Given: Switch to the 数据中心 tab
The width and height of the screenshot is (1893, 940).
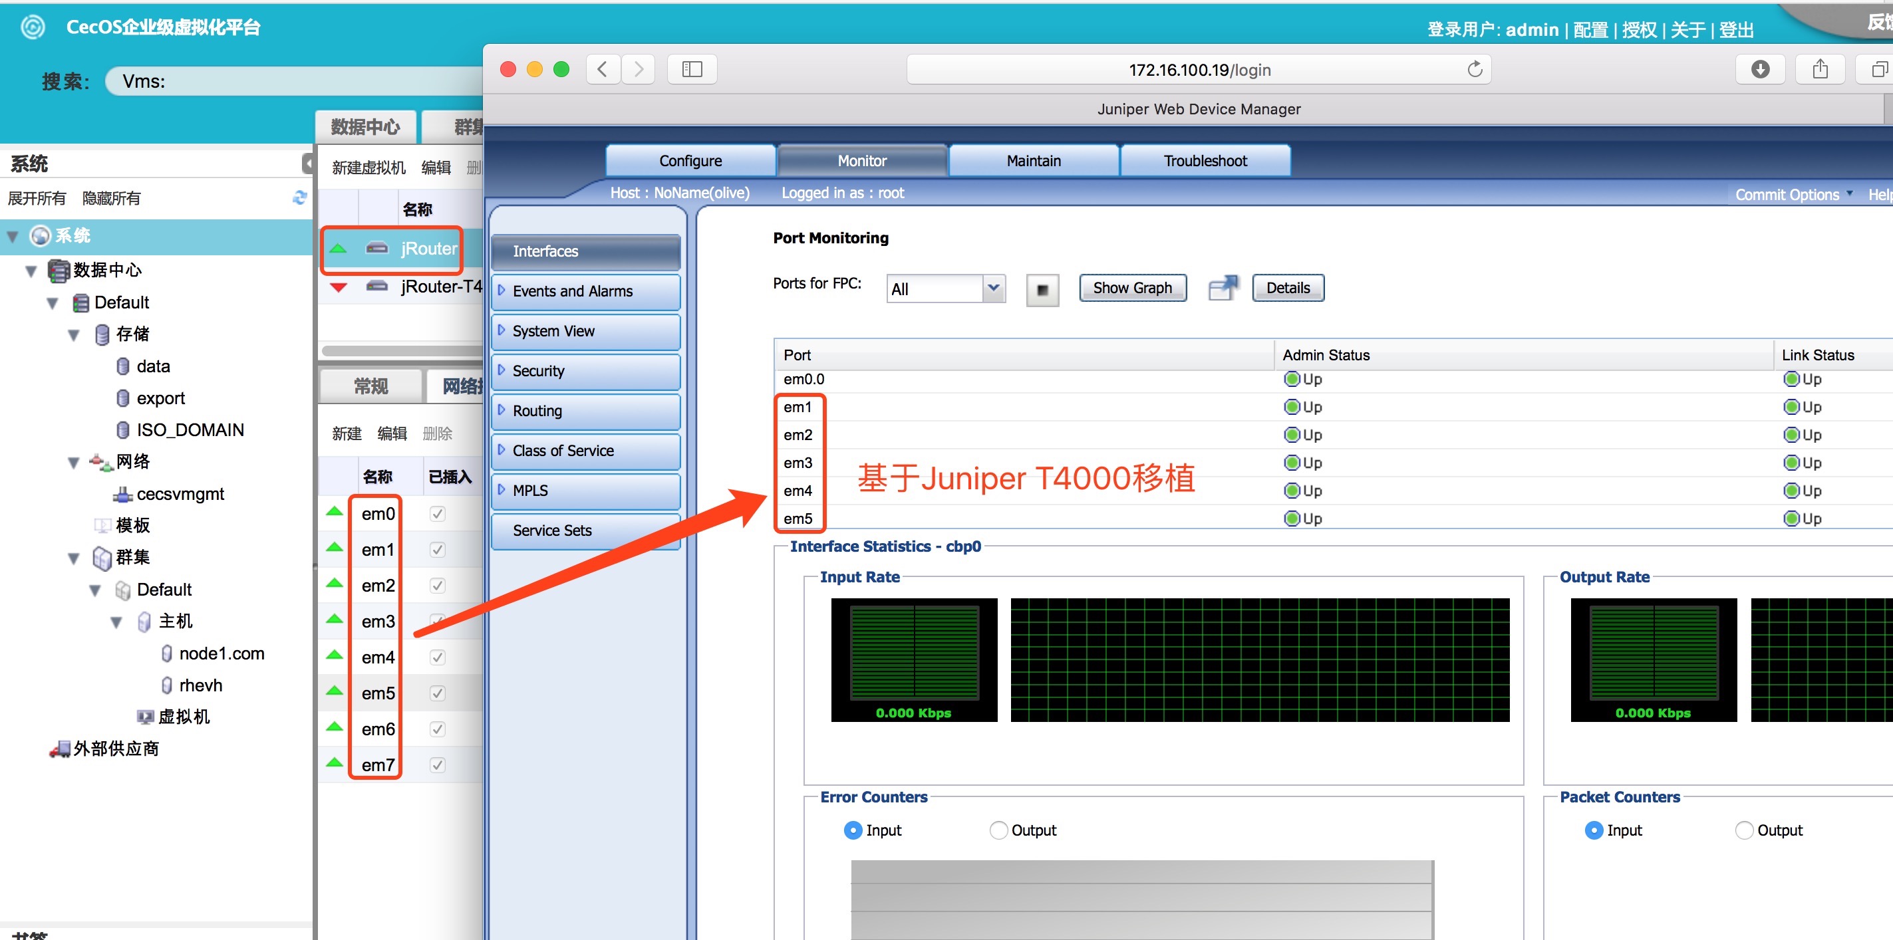Looking at the screenshot, I should [366, 127].
